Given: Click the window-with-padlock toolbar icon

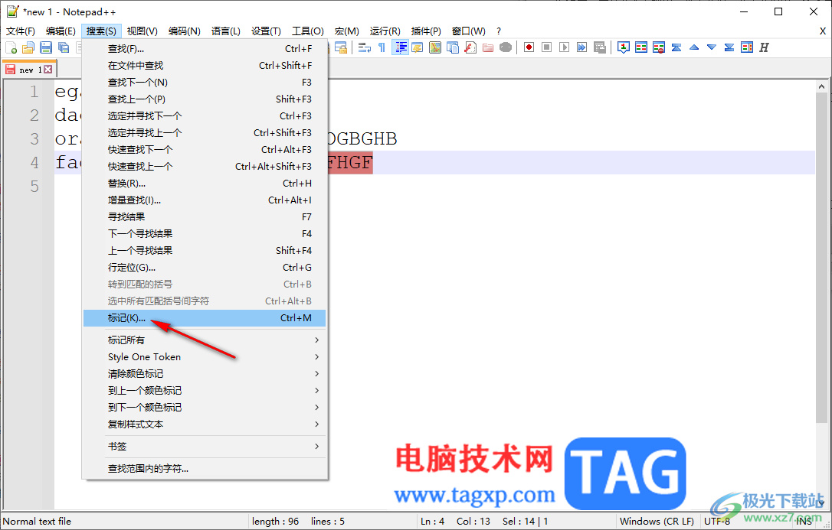Looking at the screenshot, I should (340, 47).
